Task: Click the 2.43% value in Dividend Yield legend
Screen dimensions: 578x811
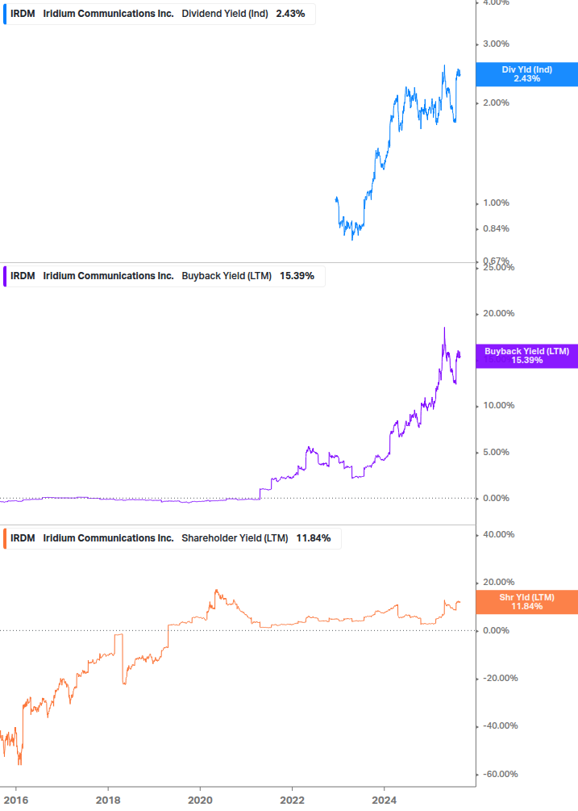Action: click(290, 14)
